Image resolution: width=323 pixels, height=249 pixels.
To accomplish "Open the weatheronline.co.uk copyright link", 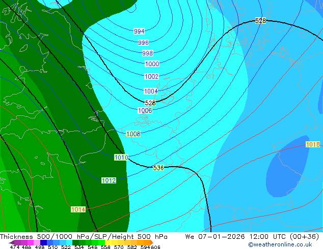I will [x=280, y=244].
